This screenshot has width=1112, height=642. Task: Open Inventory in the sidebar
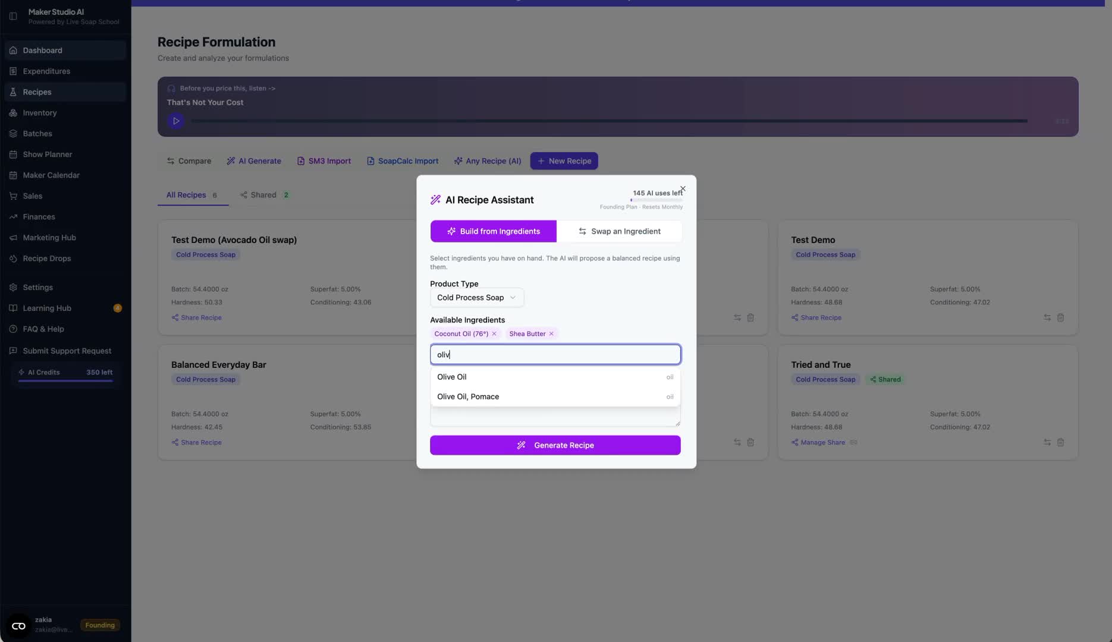[40, 113]
